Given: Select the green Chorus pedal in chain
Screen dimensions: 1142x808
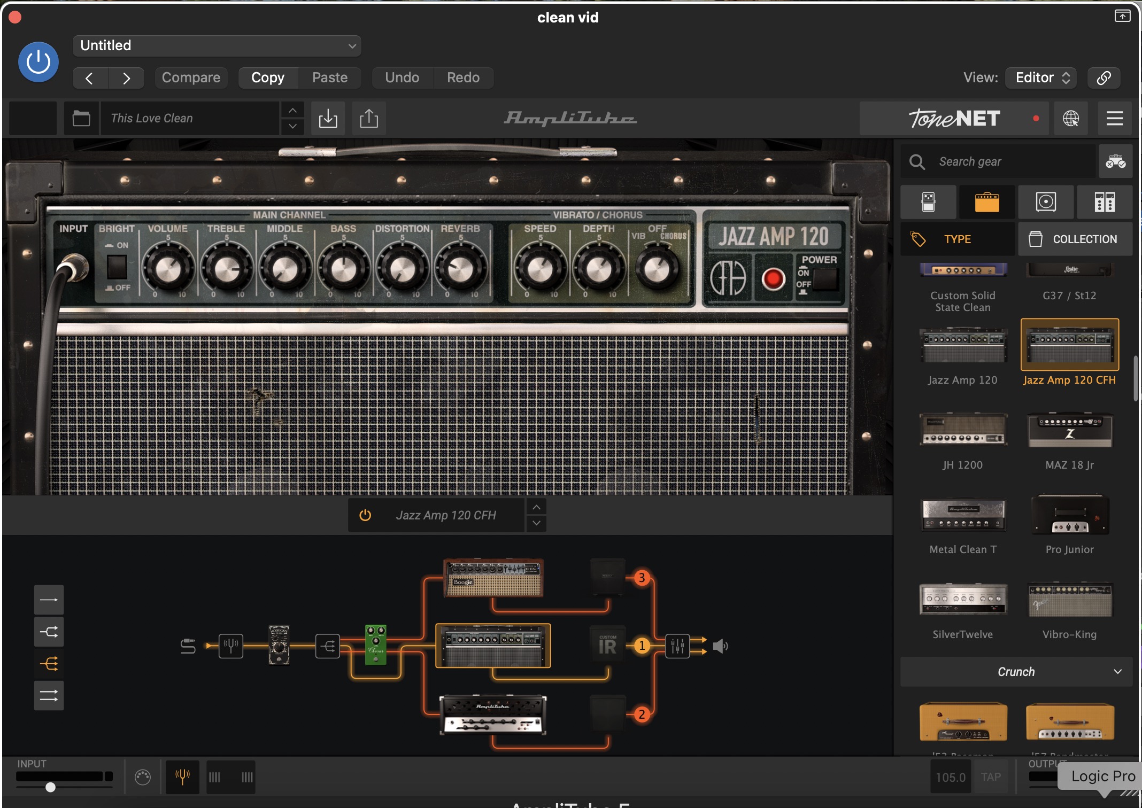Looking at the screenshot, I should point(376,644).
